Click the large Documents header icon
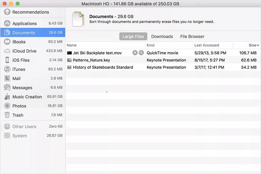The width and height of the screenshot is (261, 174). coord(78,19)
